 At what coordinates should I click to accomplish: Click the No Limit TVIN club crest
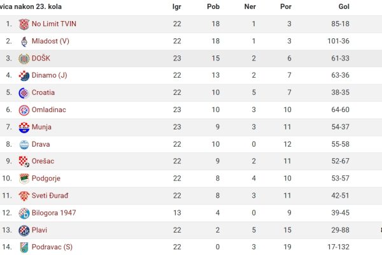24,24
